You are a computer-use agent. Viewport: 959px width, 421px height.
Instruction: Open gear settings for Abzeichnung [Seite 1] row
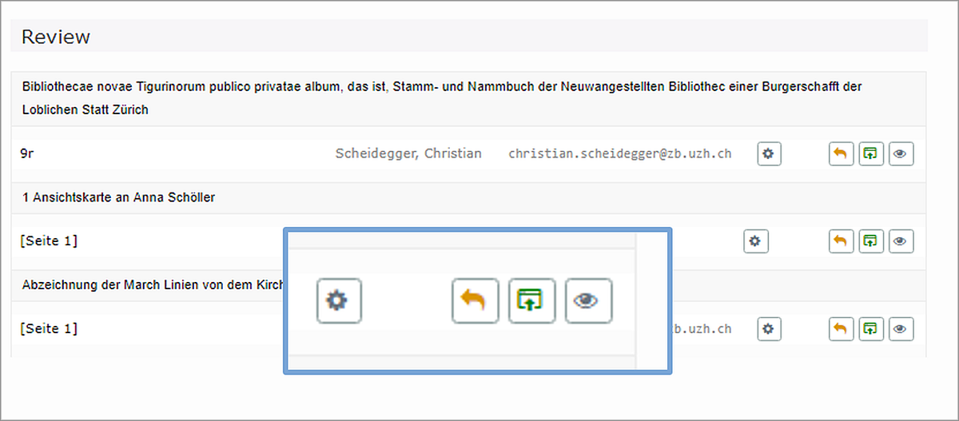[x=769, y=328]
